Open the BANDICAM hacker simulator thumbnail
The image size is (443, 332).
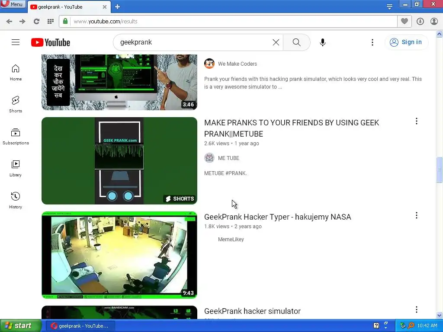point(119,313)
